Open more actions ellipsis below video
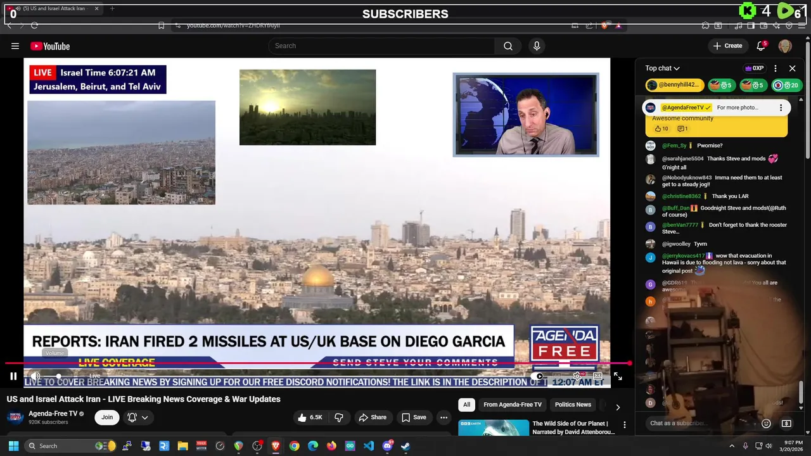 tap(444, 417)
